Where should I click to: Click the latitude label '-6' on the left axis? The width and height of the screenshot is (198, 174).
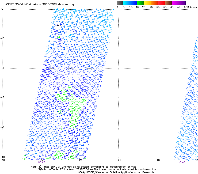click(x=2, y=97)
